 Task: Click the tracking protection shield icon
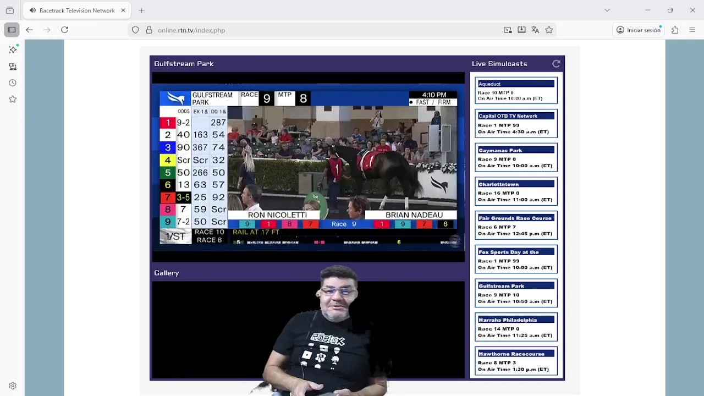click(x=135, y=30)
